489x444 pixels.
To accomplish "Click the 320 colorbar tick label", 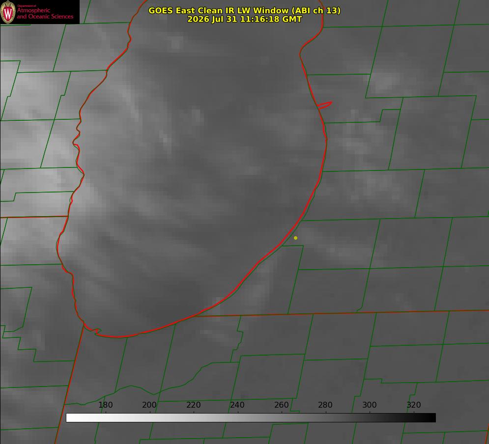I will [x=414, y=405].
